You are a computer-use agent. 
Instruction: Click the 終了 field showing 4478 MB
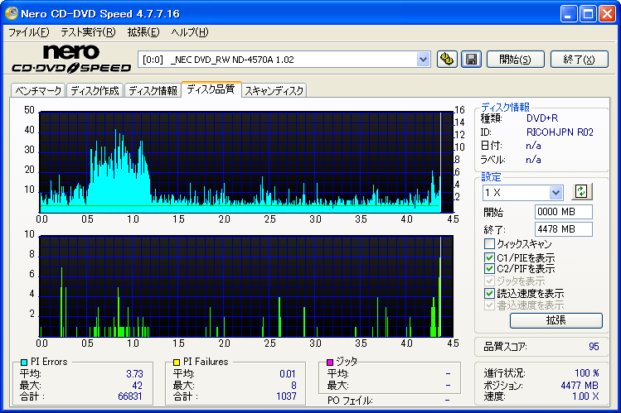point(563,229)
